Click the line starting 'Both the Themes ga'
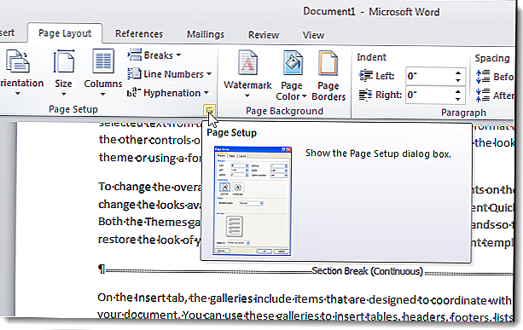 click(149, 222)
